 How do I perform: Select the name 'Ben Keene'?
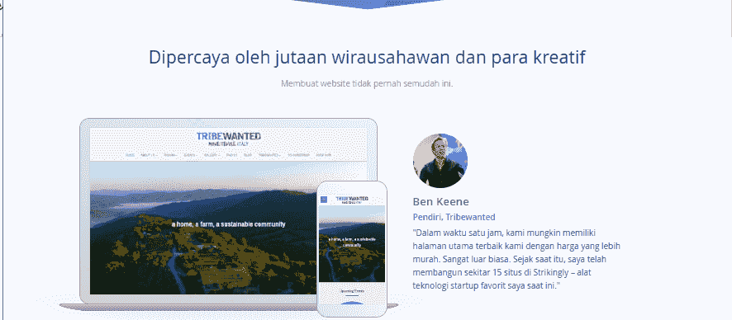point(440,202)
